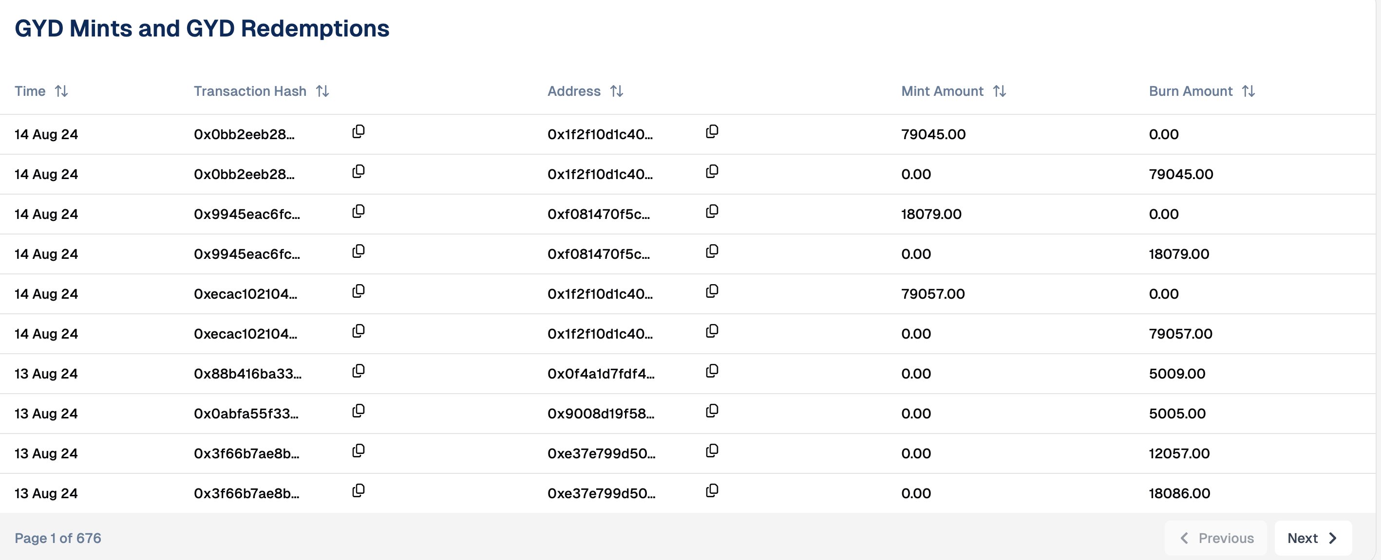Copy transaction hash 0x0abfa55f33

click(358, 411)
